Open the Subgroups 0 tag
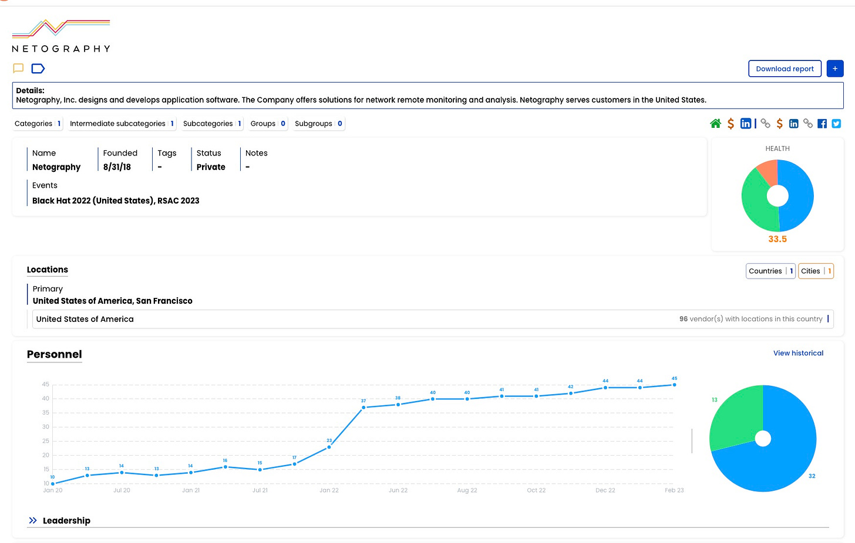 click(x=318, y=124)
